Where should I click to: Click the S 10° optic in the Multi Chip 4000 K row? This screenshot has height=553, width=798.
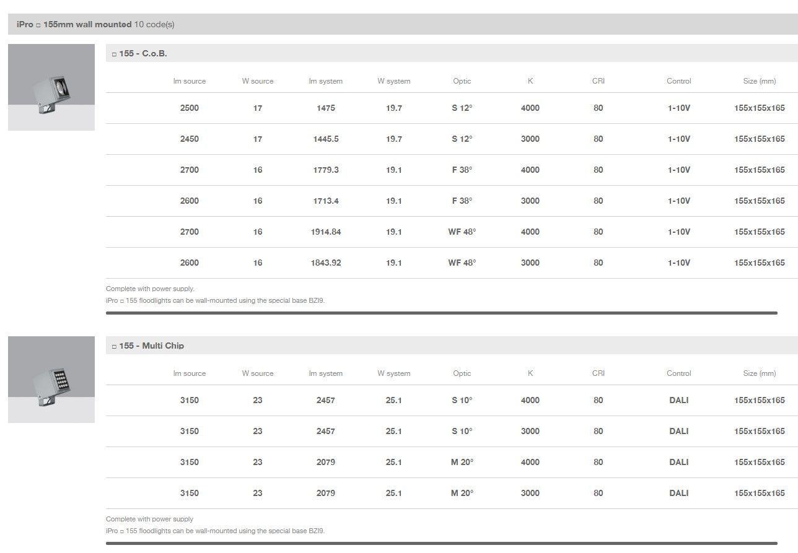(462, 400)
